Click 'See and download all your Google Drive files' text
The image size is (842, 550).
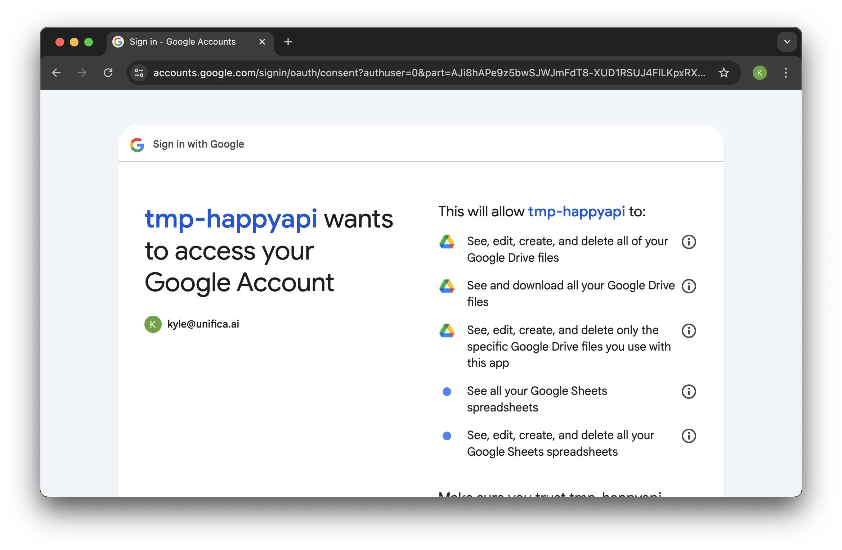click(x=571, y=294)
